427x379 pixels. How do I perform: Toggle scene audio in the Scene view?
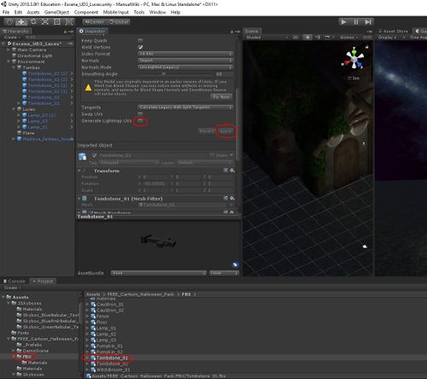point(318,38)
